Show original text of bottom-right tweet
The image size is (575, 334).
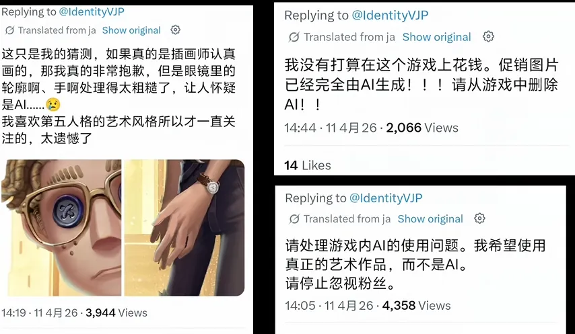tap(430, 219)
